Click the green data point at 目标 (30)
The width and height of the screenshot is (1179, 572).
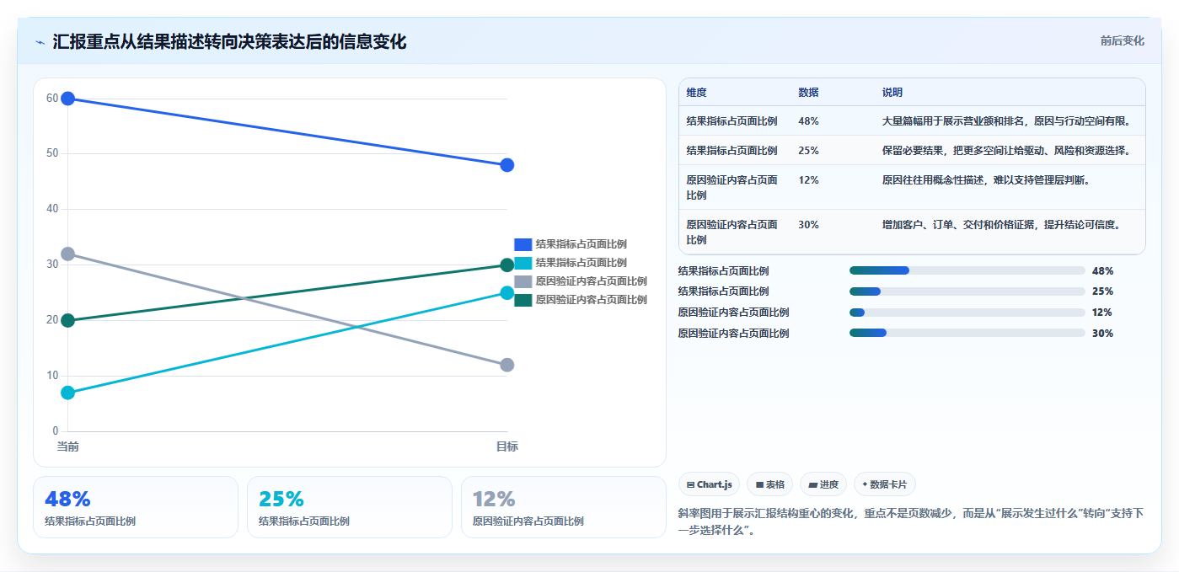pyautogui.click(x=507, y=265)
